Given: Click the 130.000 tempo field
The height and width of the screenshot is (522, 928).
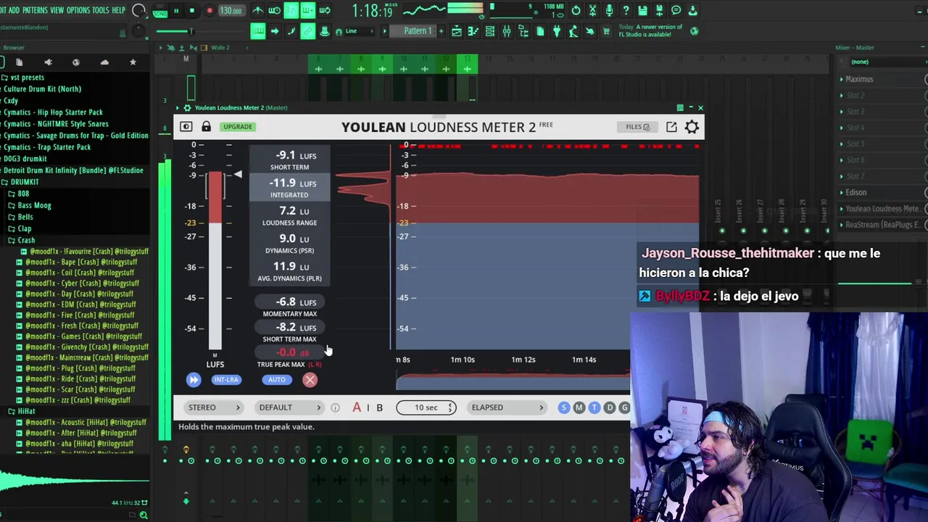Looking at the screenshot, I should click(231, 11).
